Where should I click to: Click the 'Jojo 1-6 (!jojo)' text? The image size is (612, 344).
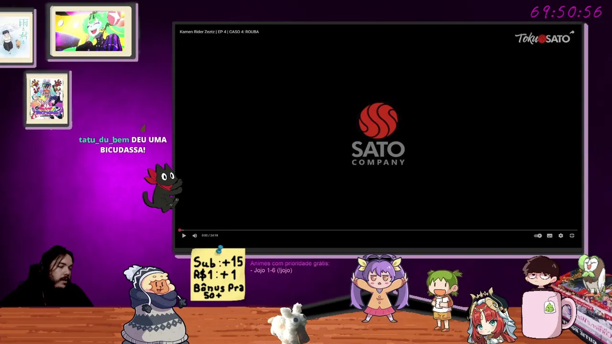273,270
